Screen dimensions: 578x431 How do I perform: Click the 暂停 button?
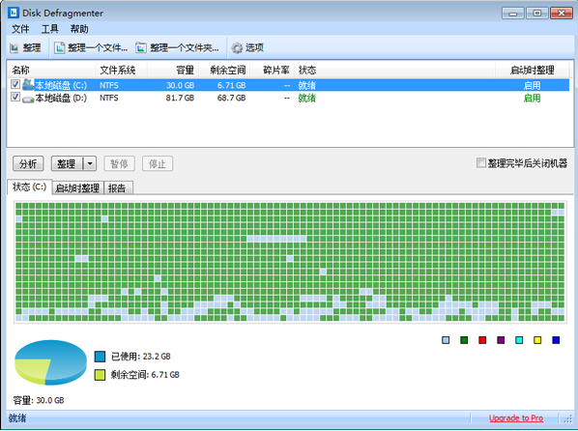tap(119, 163)
